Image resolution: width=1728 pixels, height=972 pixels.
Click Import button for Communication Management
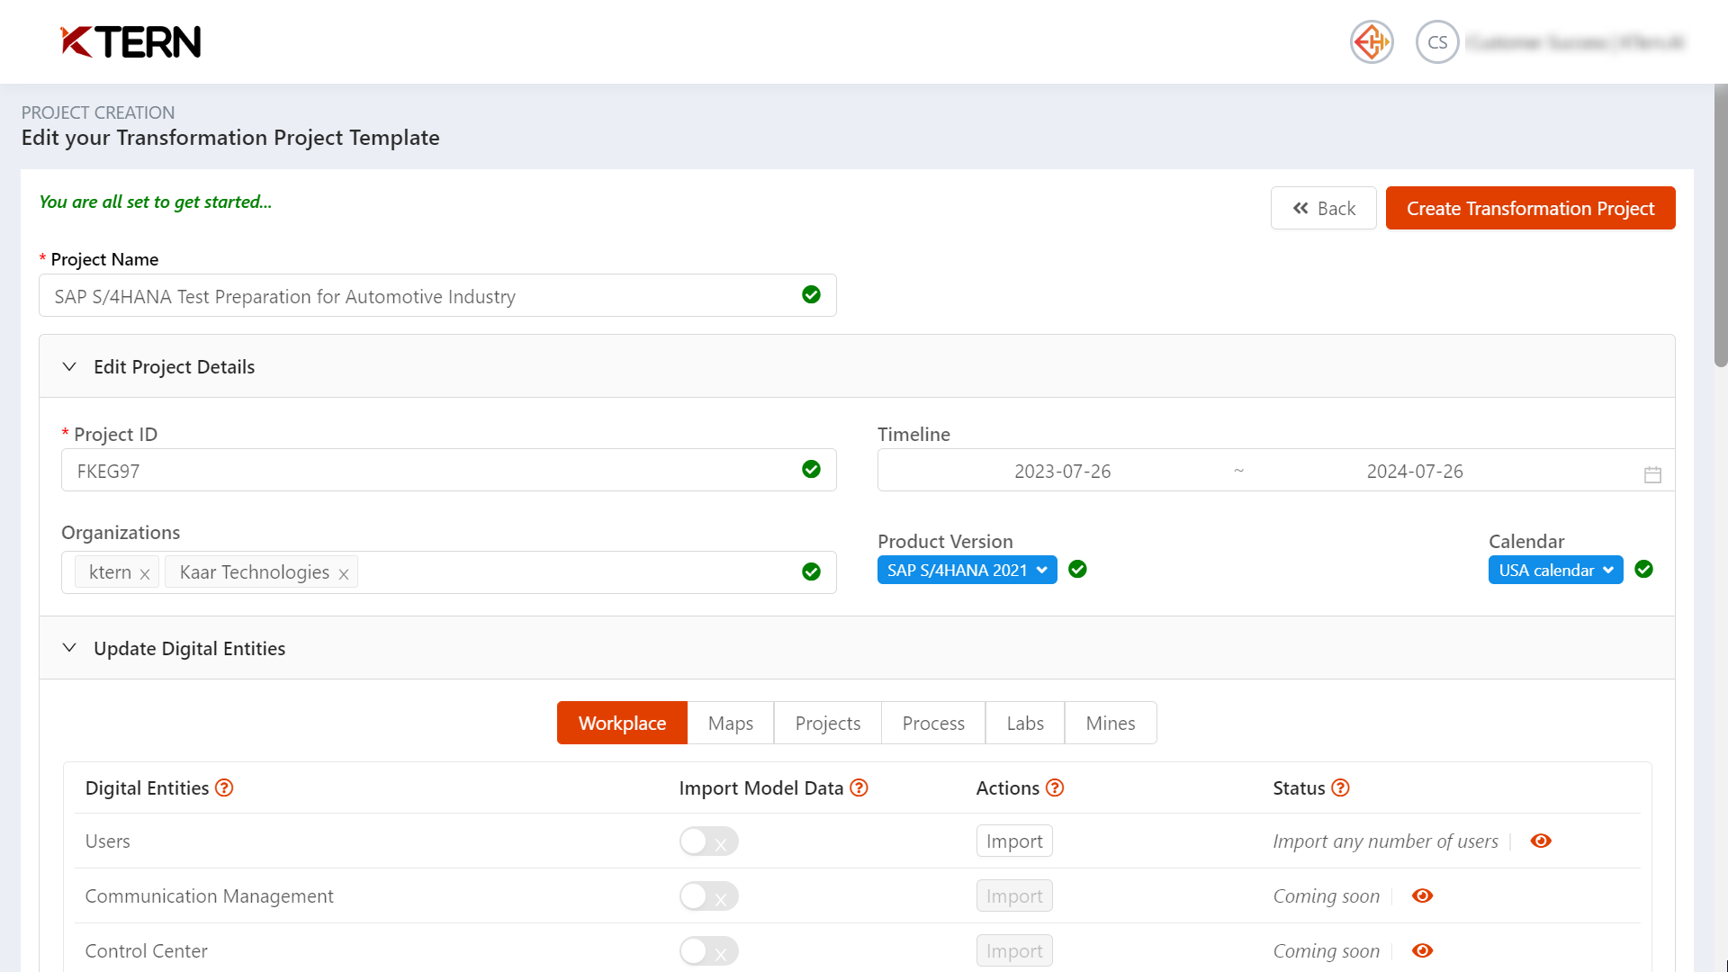1014,895
